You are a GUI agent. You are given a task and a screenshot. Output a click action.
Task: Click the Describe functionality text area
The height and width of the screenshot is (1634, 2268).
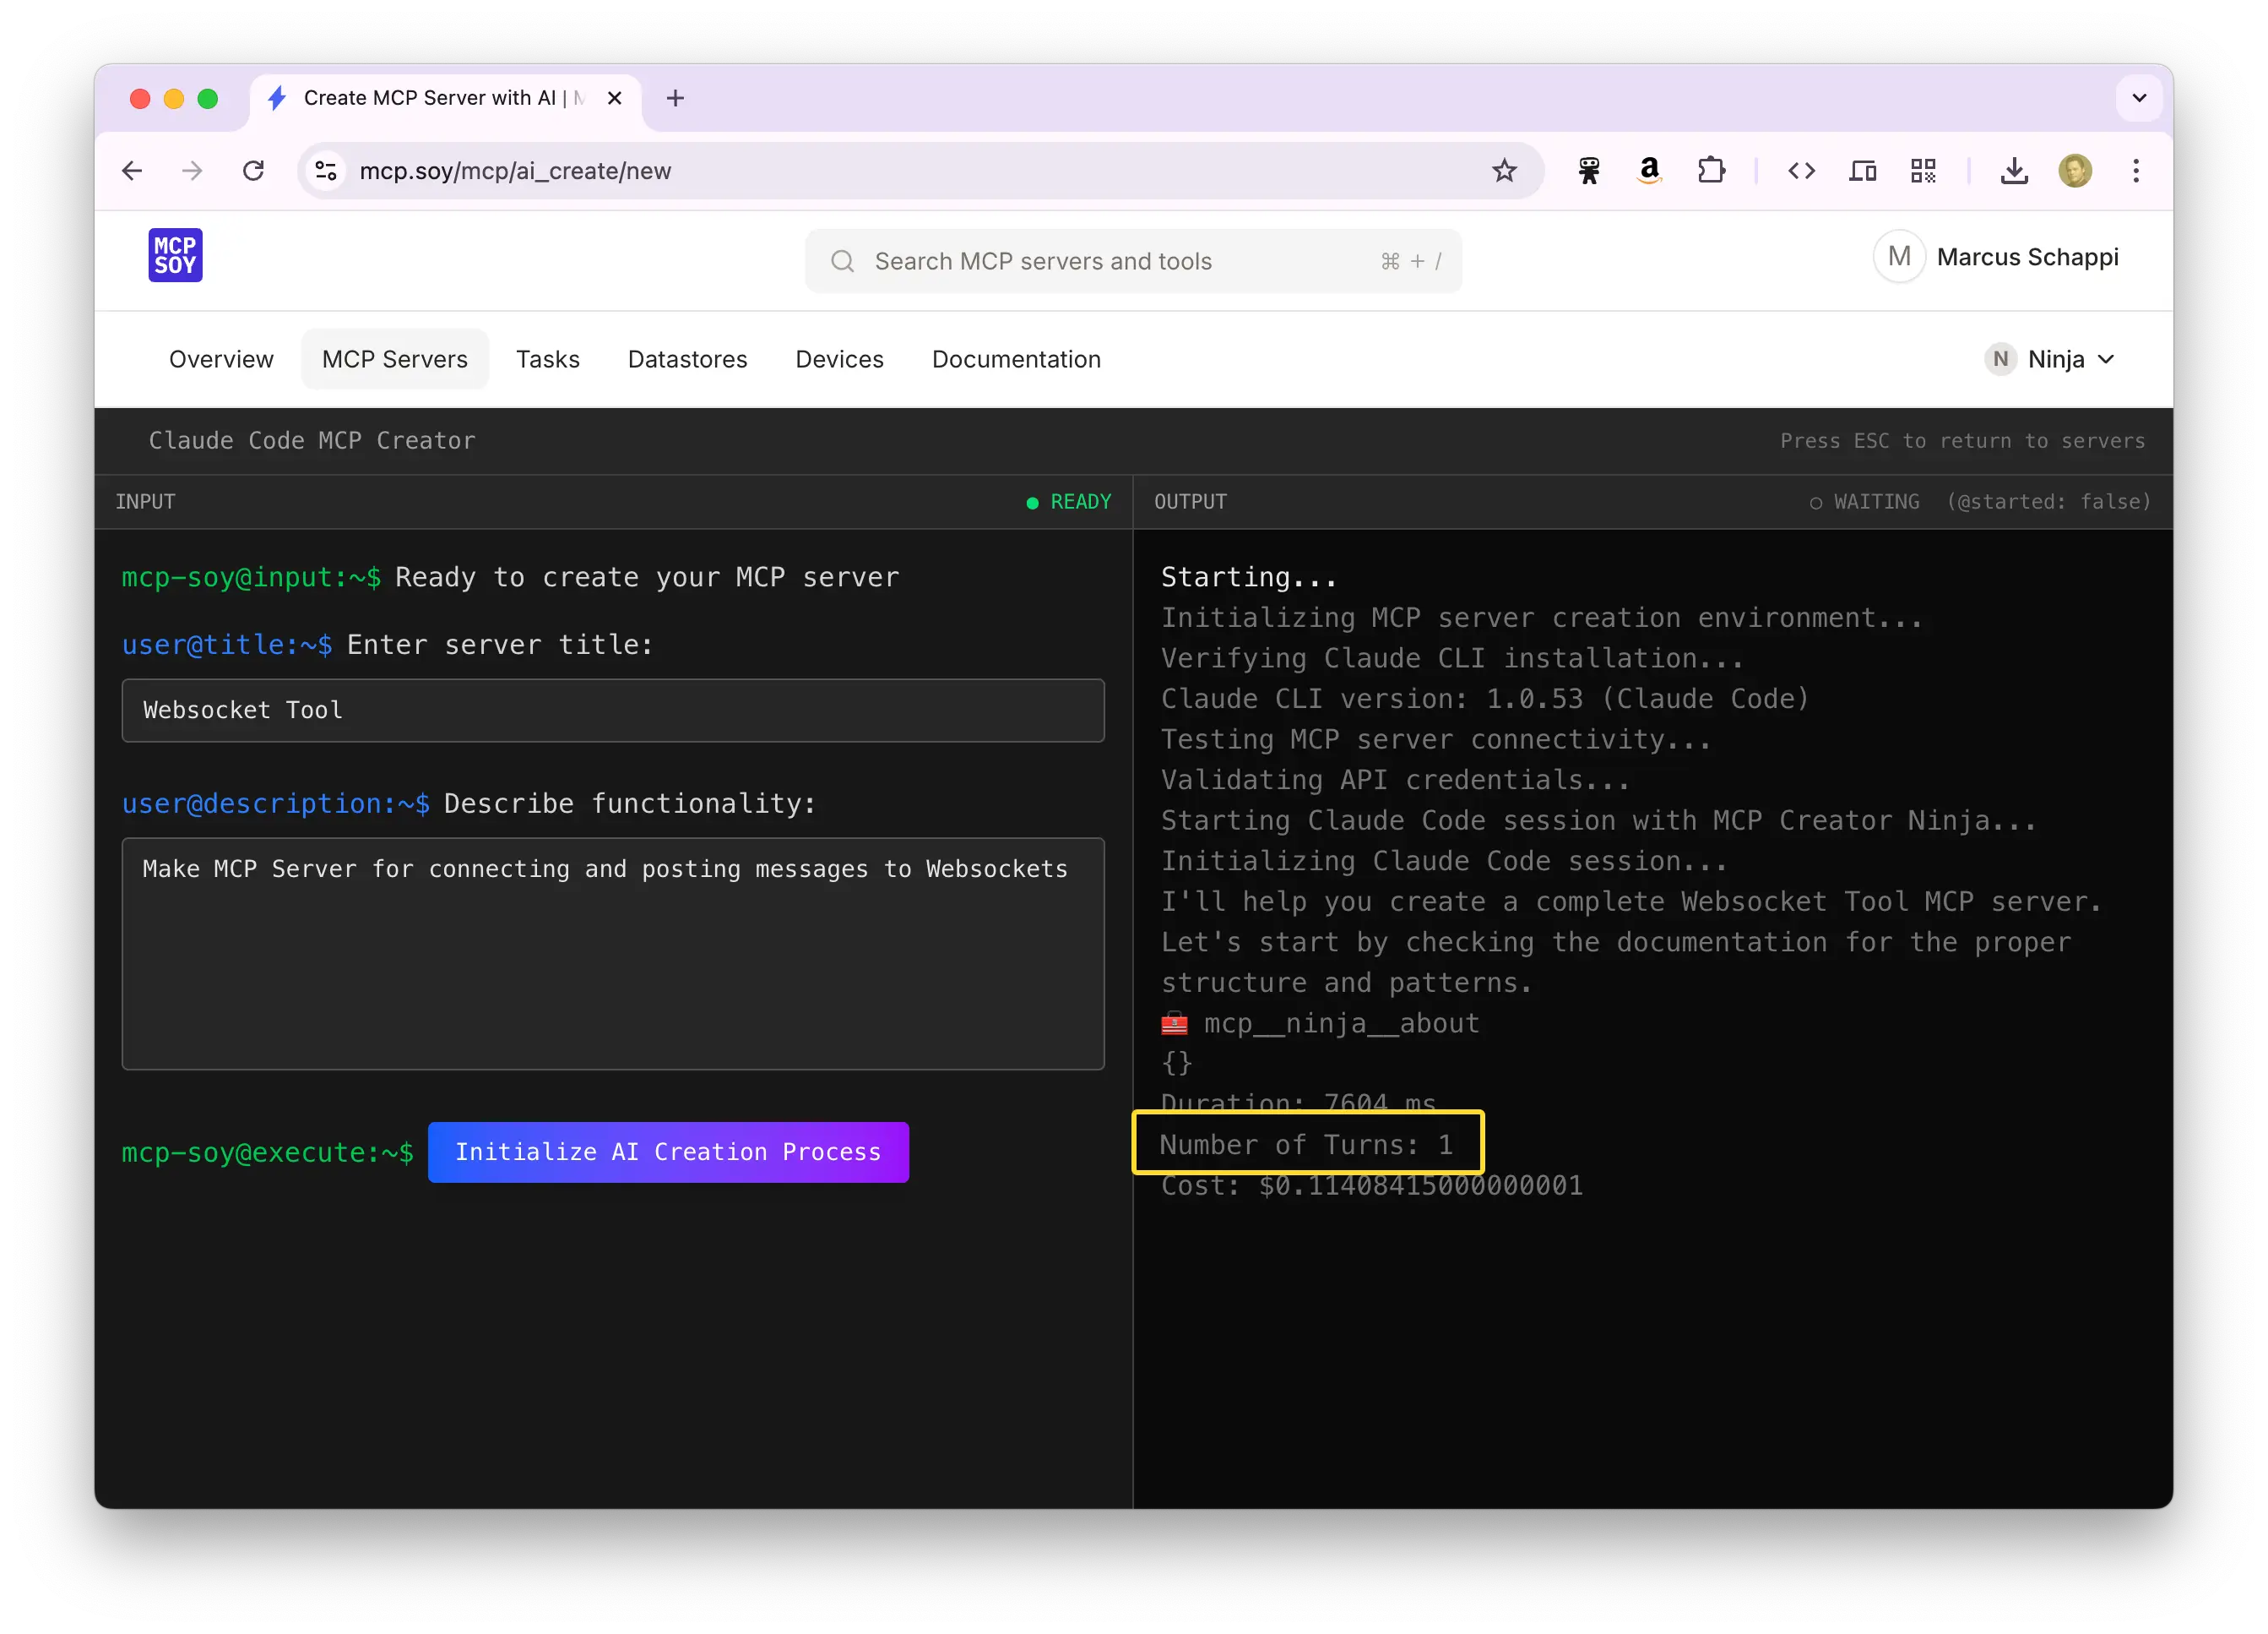[612, 954]
